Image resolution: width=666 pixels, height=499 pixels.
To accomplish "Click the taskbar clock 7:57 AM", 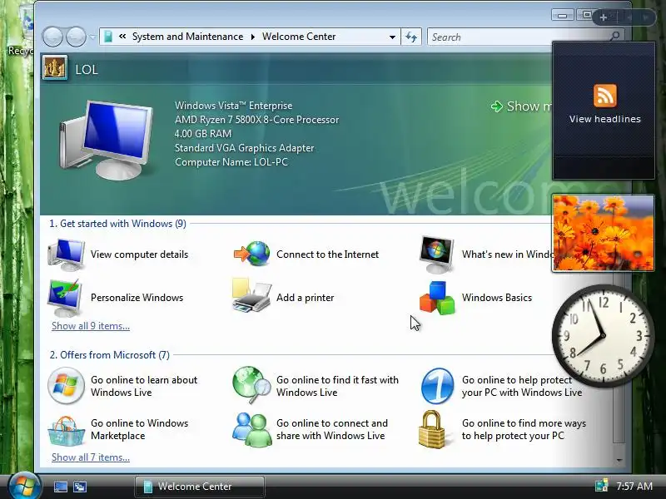I will coord(634,486).
